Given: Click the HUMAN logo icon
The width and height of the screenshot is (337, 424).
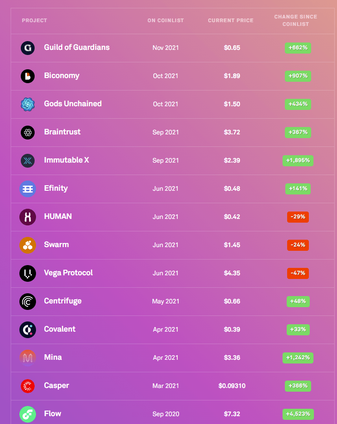Looking at the screenshot, I should (28, 217).
